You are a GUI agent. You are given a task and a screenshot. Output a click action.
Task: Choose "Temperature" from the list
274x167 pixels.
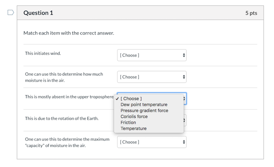click(149, 128)
